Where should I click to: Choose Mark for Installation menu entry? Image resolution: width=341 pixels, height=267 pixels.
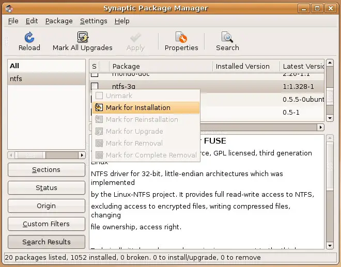click(x=146, y=107)
